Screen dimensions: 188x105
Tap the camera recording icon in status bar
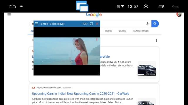coord(22,6)
